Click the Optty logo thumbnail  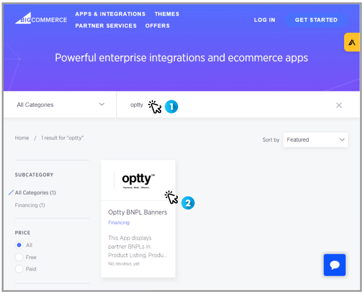click(x=138, y=180)
